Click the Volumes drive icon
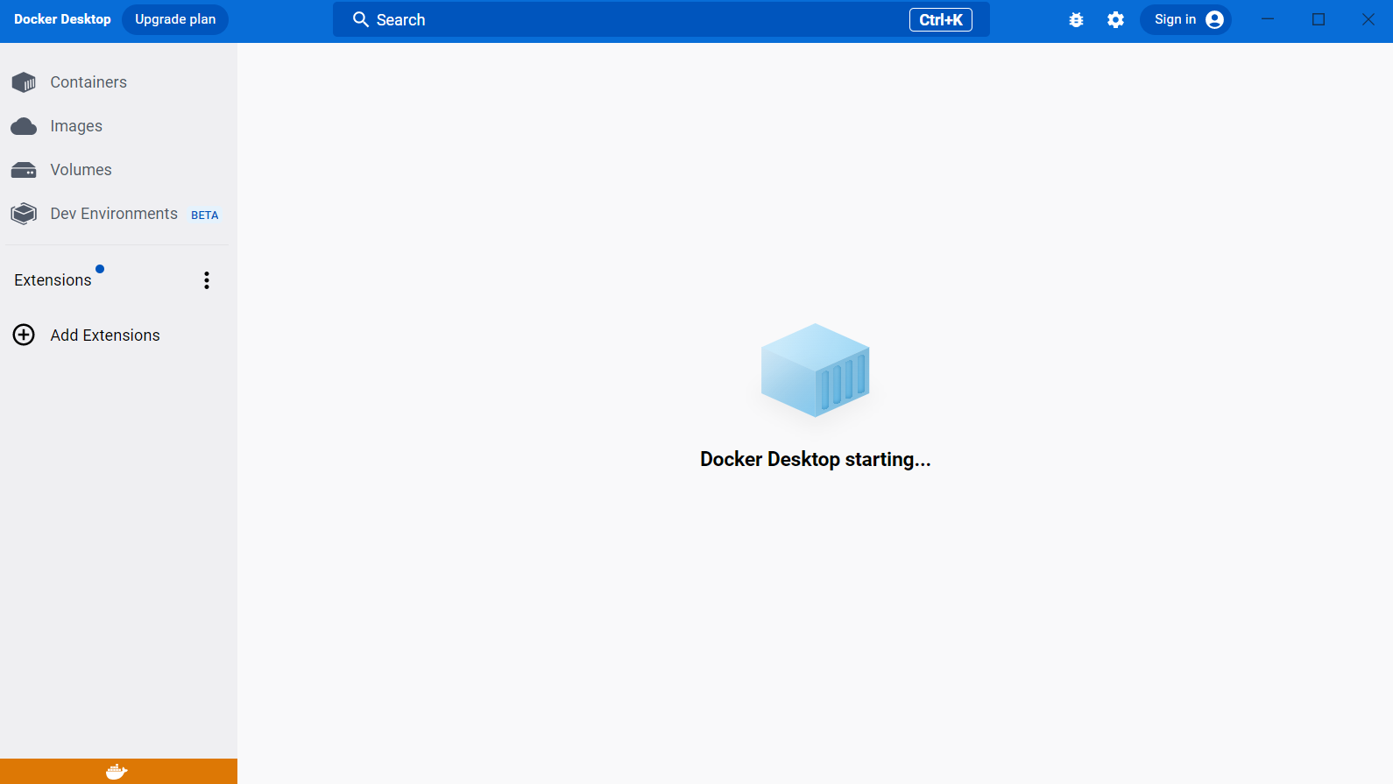 click(24, 170)
